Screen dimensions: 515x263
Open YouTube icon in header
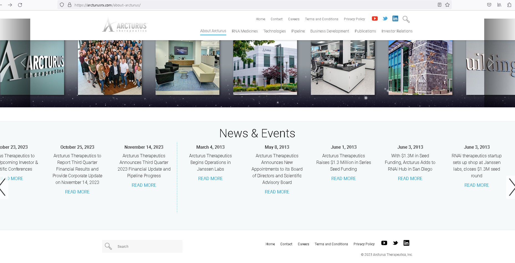pyautogui.click(x=375, y=19)
